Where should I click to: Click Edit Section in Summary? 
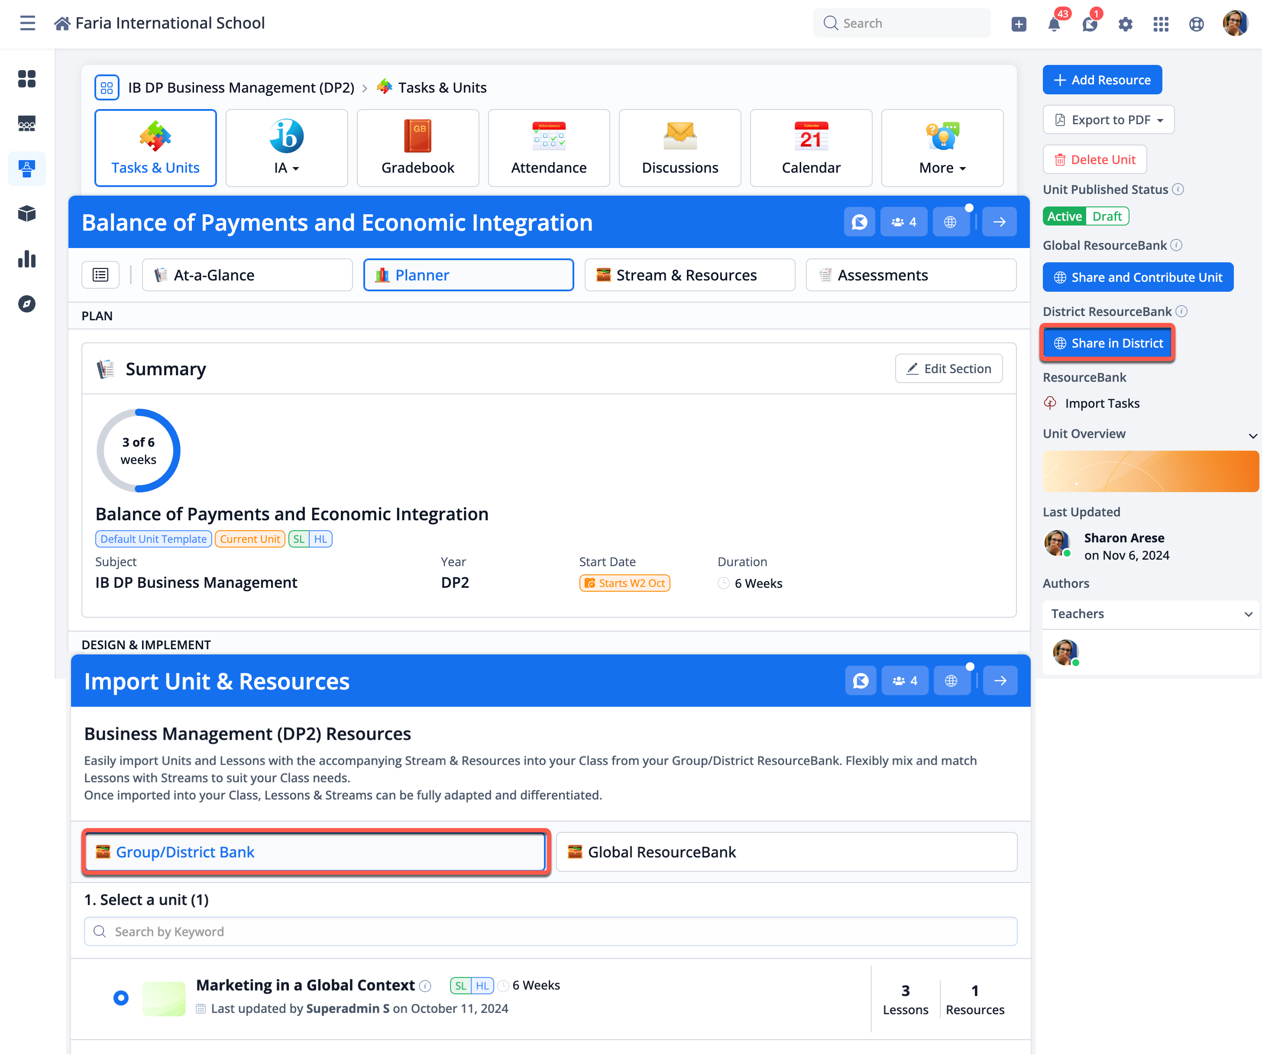(949, 369)
